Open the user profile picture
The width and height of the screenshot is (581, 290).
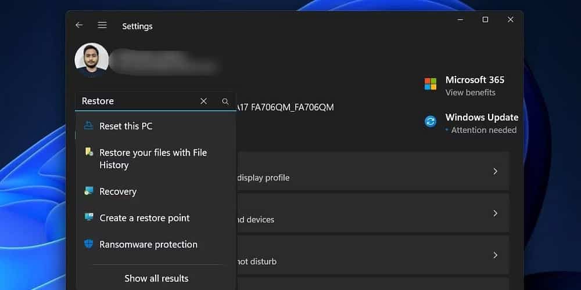coord(92,60)
